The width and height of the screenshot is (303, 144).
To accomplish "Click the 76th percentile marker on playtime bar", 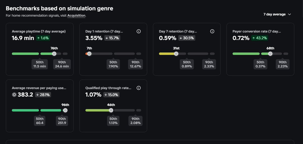I will (54, 54).
